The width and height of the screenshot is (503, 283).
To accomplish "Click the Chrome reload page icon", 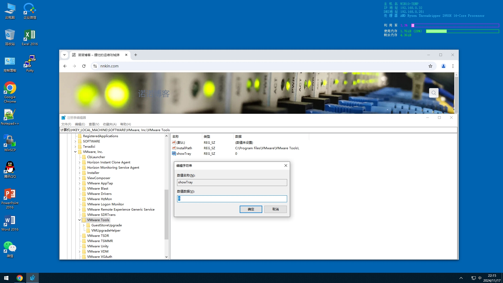I will [84, 66].
